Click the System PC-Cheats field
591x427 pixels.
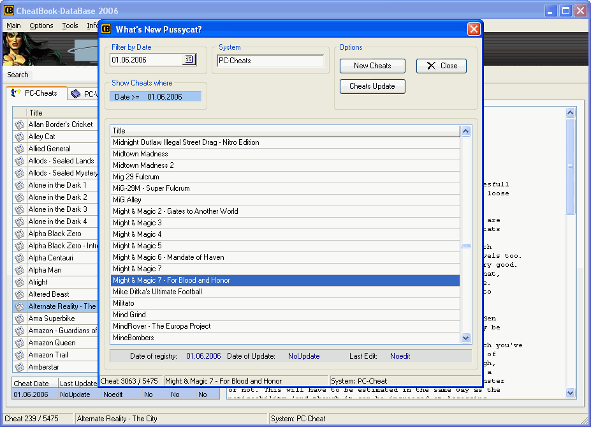(x=270, y=61)
